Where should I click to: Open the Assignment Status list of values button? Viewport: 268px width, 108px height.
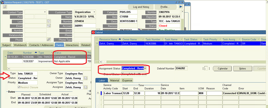(145, 68)
